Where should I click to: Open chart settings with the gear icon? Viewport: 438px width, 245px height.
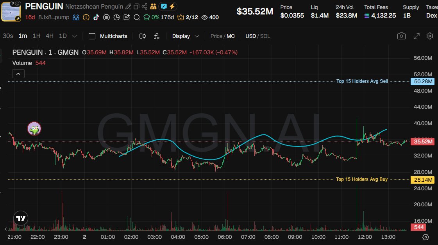click(429, 36)
